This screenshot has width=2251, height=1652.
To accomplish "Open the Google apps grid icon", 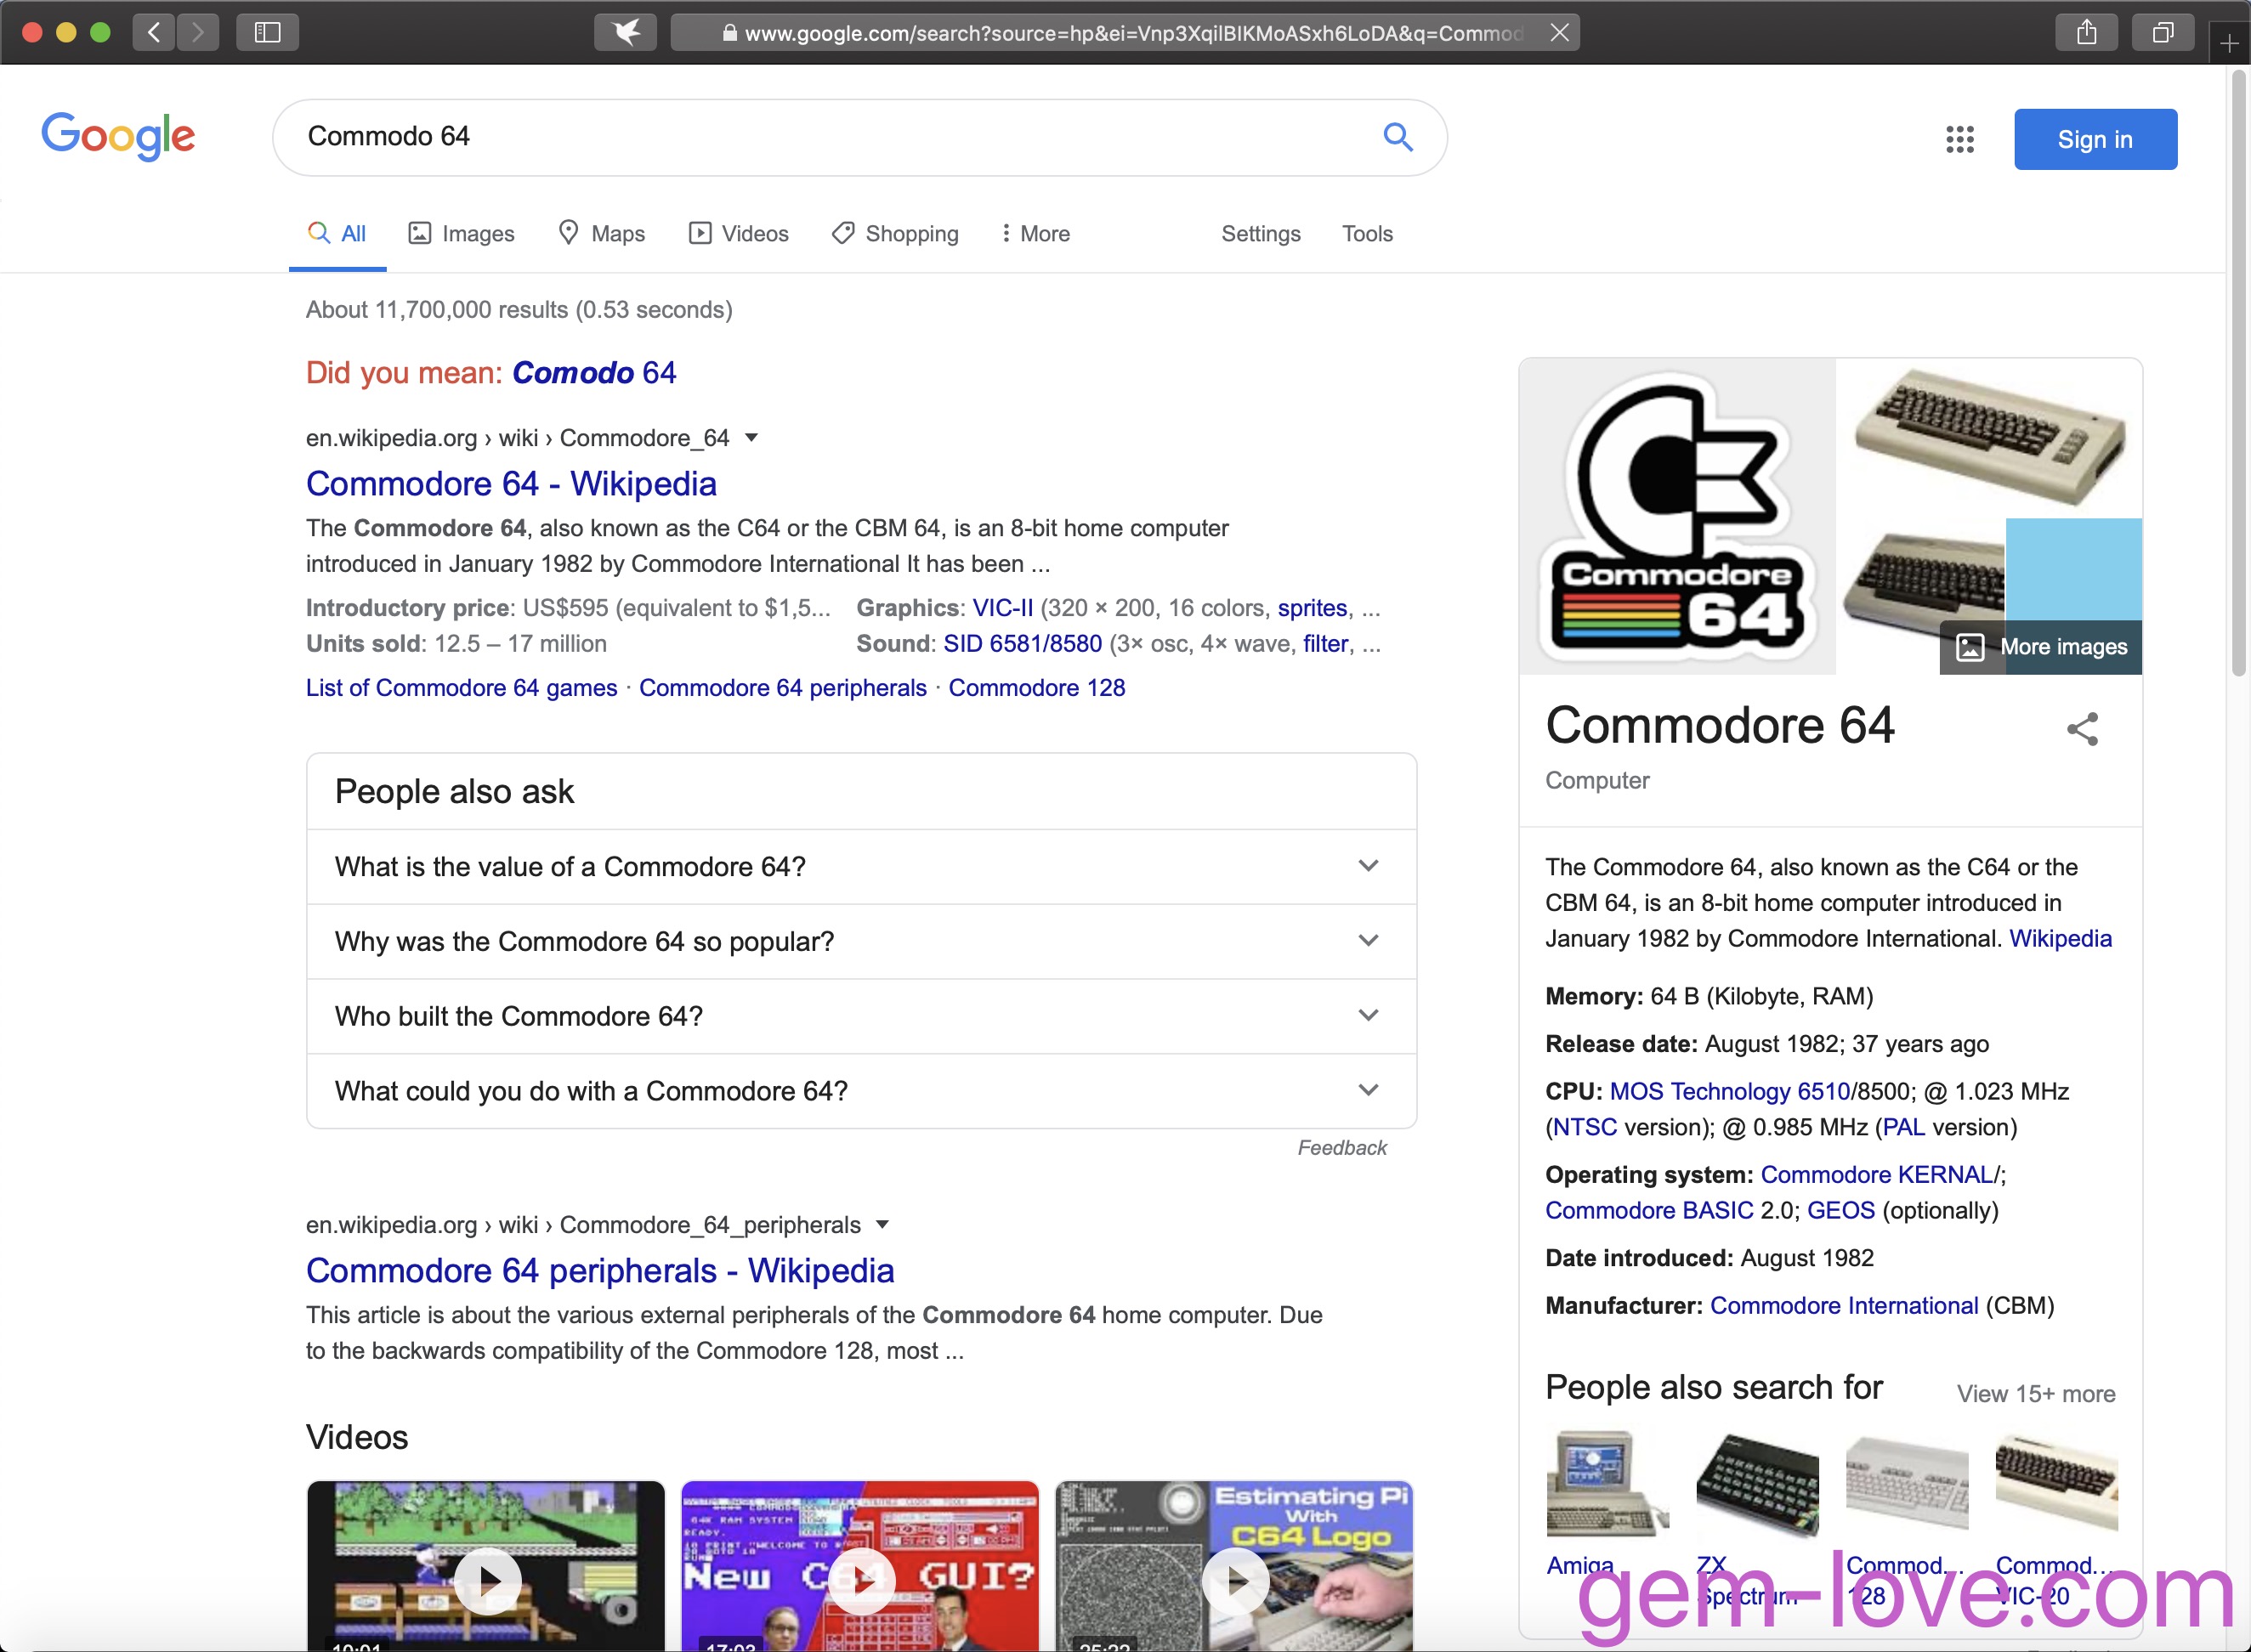I will click(1960, 139).
